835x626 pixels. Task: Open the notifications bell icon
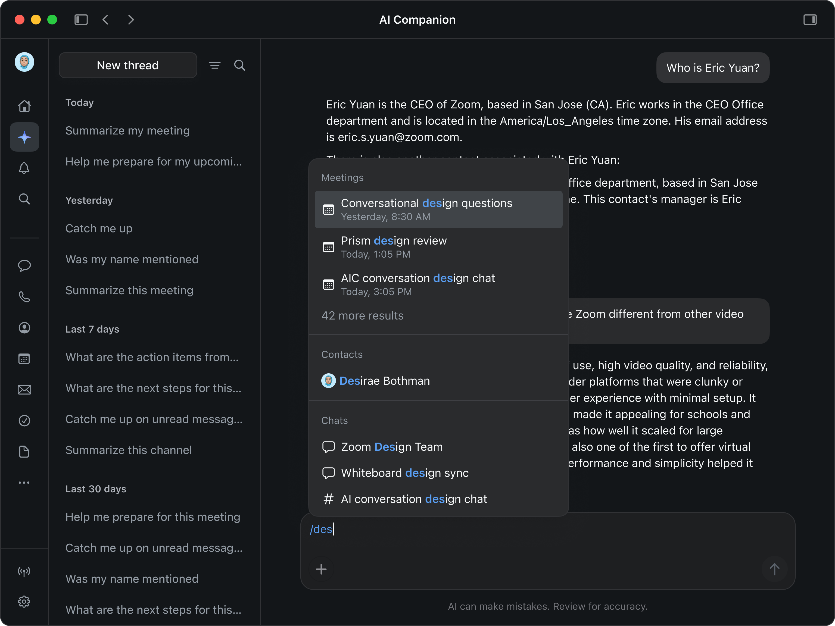24,168
